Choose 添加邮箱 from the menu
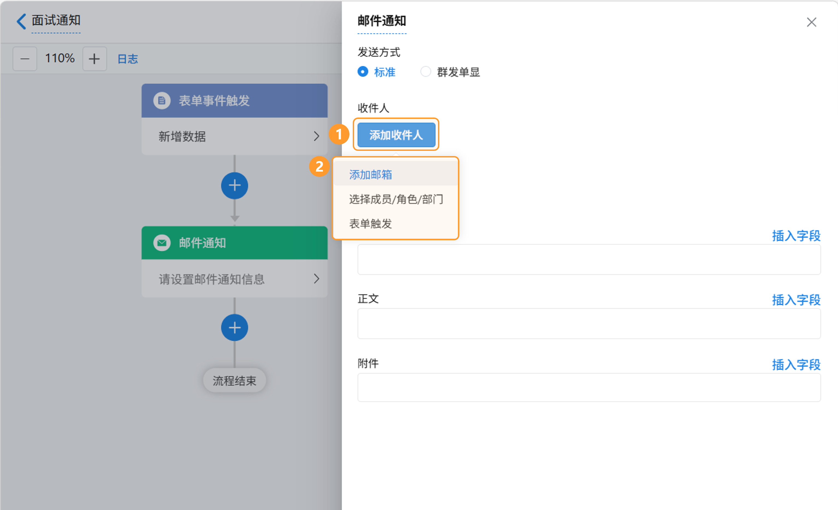Screen dimensions: 838x510 coord(371,175)
